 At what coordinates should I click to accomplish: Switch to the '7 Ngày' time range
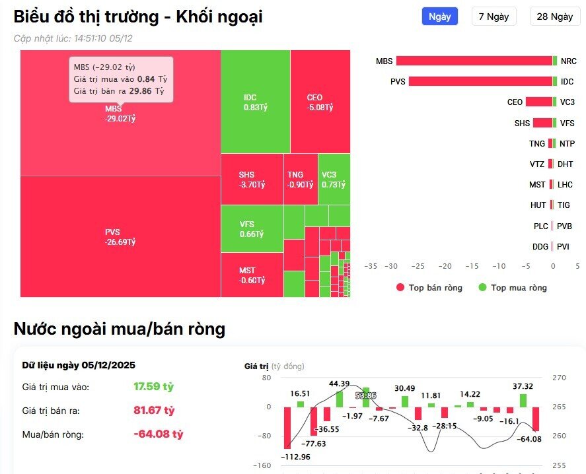coord(494,17)
